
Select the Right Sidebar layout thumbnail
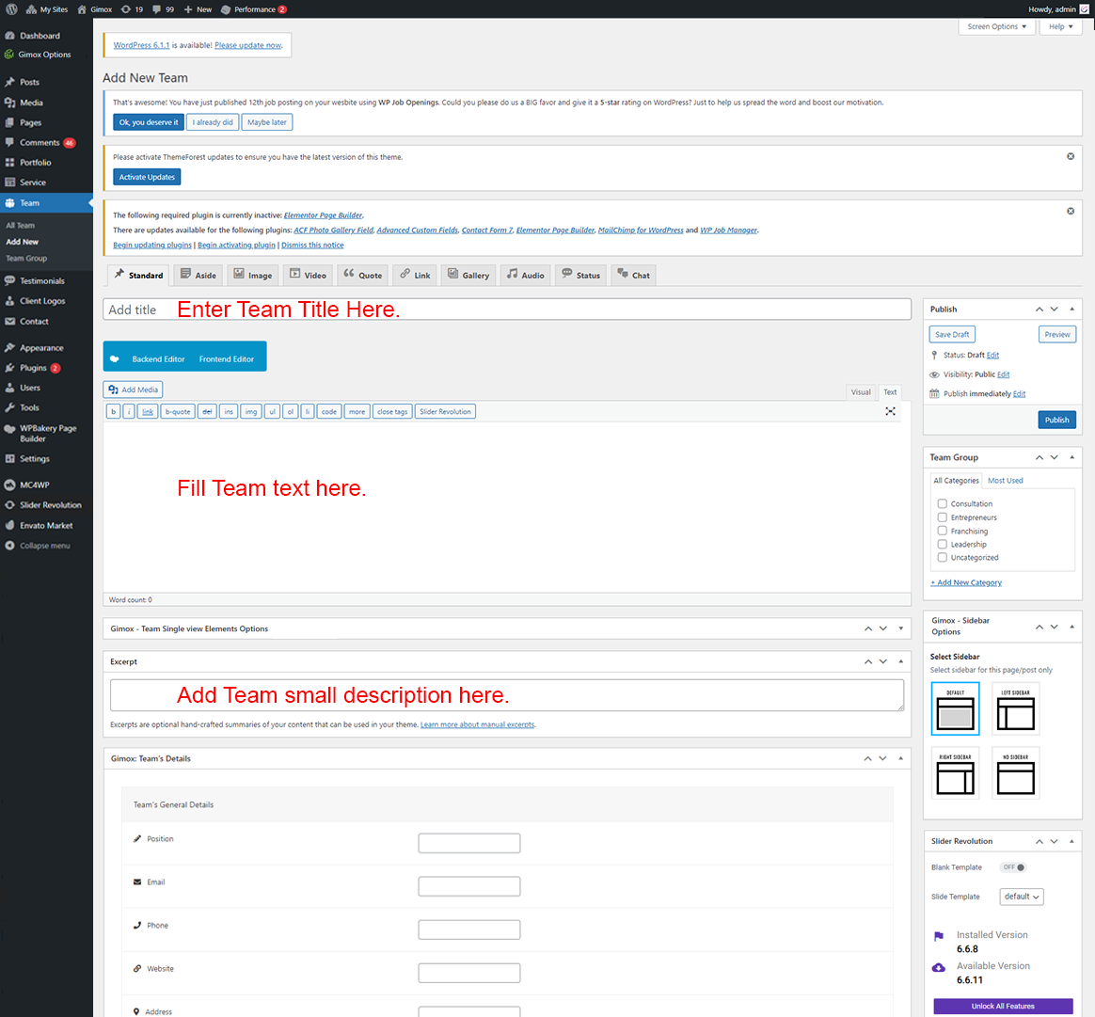pyautogui.click(x=955, y=773)
